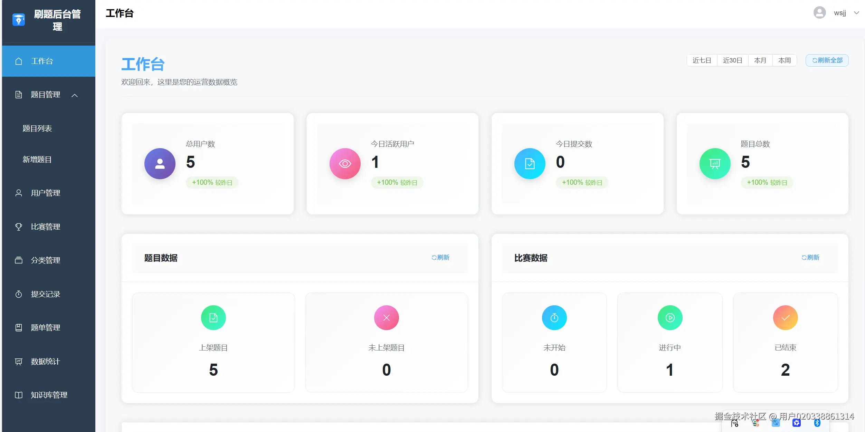Click the green total problems board icon

click(715, 164)
